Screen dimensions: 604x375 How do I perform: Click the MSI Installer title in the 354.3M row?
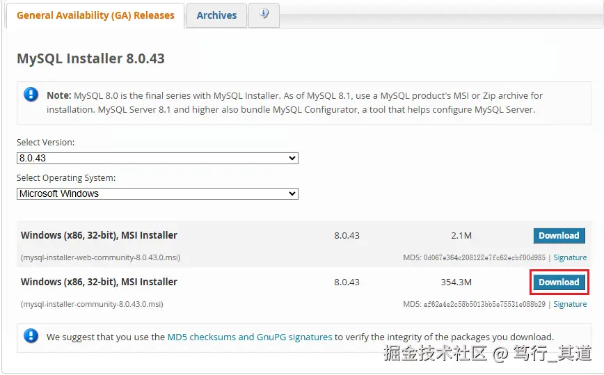[99, 282]
